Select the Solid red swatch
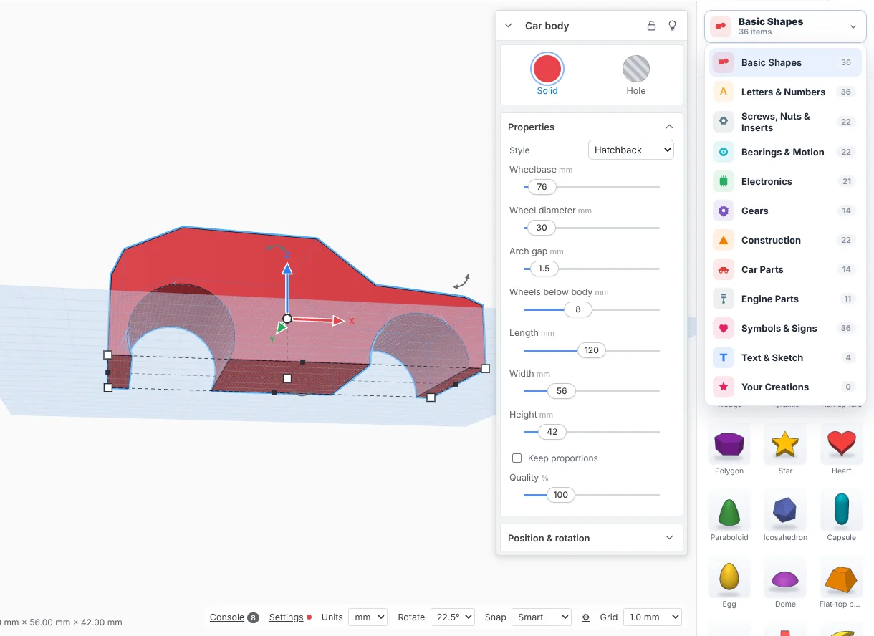This screenshot has height=636, width=874. tap(547, 69)
